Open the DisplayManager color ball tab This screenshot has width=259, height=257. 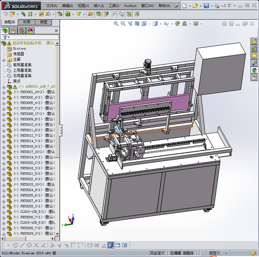30,31
